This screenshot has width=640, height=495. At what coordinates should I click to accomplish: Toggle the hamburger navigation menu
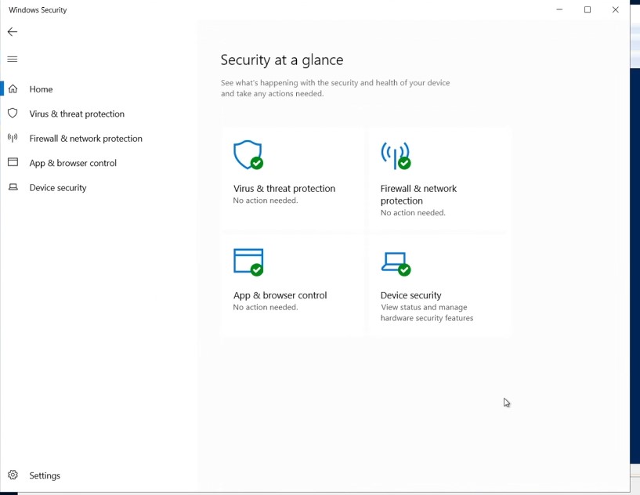13,60
